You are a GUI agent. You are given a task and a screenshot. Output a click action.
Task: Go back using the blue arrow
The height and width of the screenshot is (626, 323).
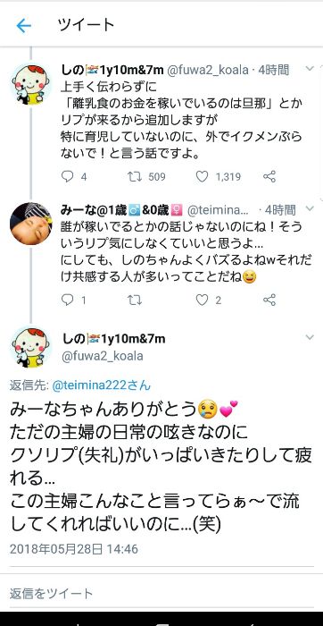(x=23, y=26)
